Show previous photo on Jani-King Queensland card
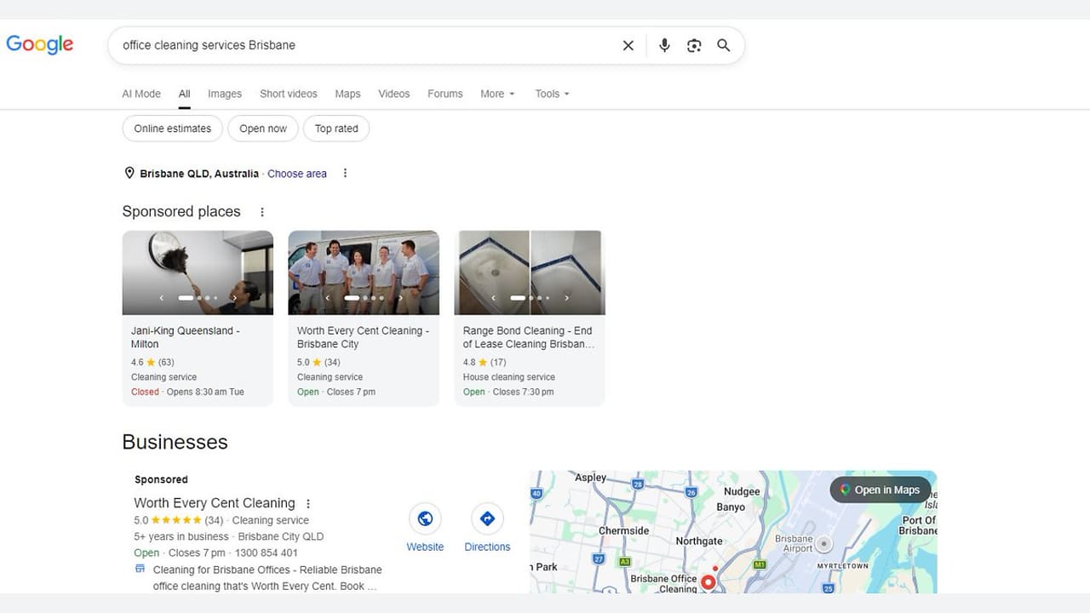This screenshot has height=613, width=1090. (x=162, y=298)
